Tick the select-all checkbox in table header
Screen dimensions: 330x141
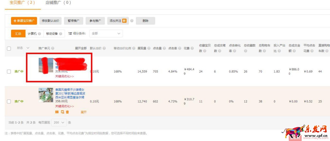coord(9,48)
